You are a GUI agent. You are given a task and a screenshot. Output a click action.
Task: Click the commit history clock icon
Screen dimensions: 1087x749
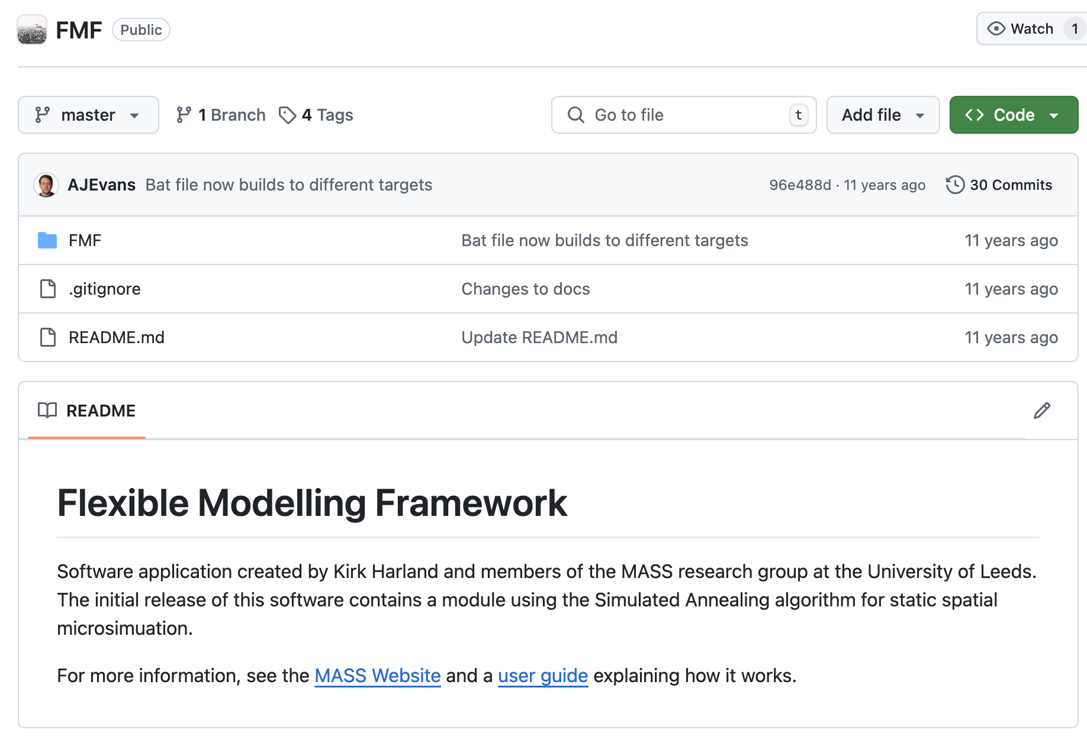point(954,185)
